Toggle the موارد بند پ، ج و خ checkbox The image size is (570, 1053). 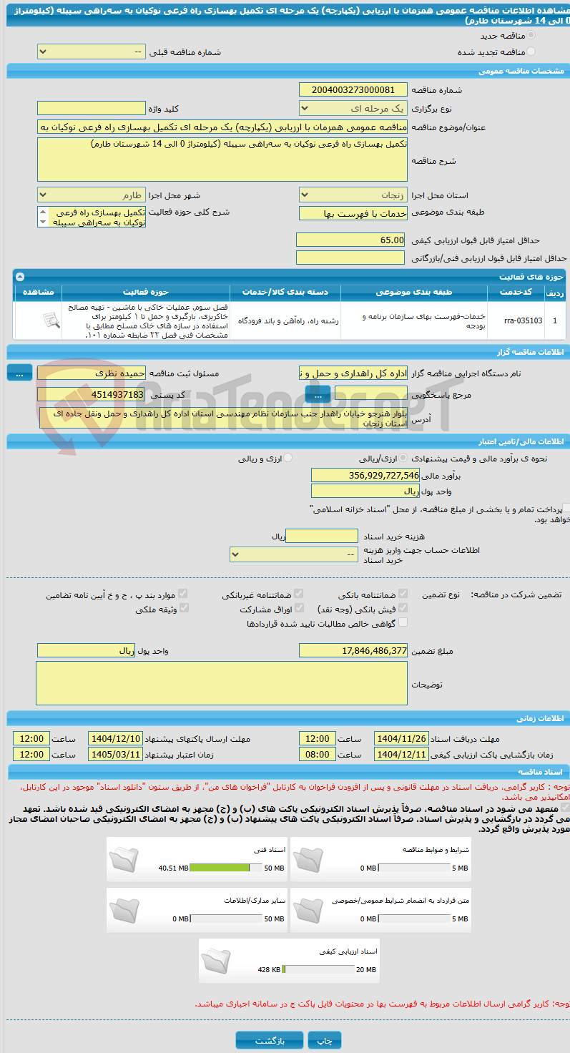tap(184, 594)
